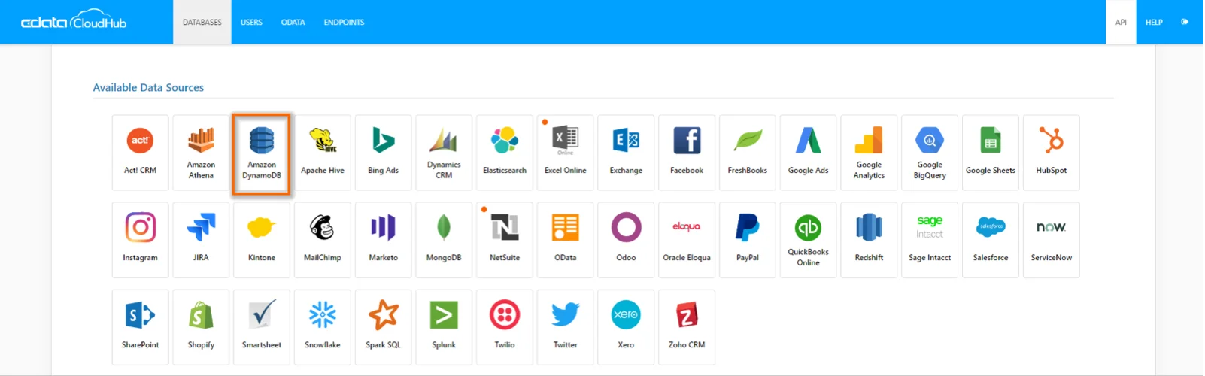Select the Exchange data source
Viewport: 1205px width, 376px height.
click(x=627, y=153)
